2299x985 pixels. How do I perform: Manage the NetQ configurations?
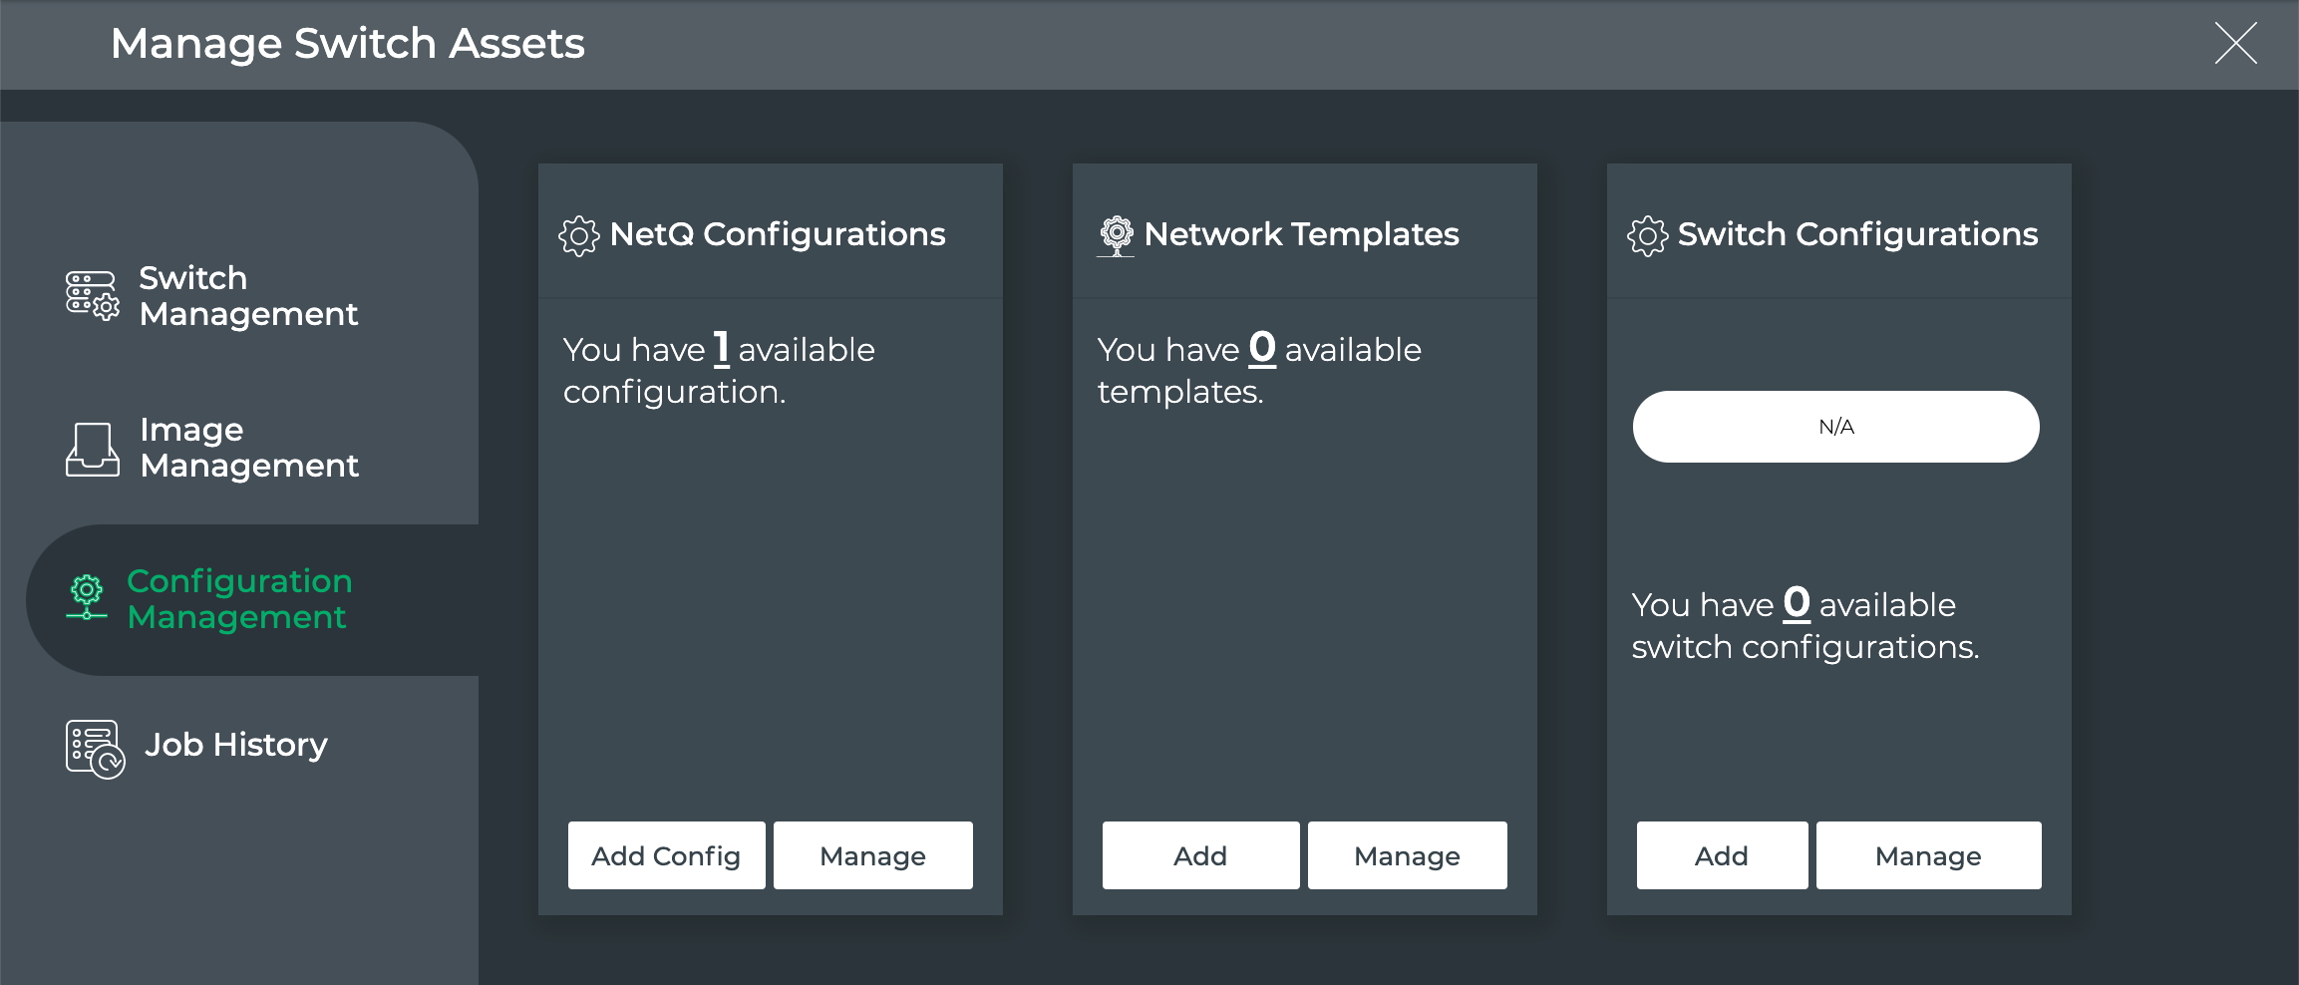click(872, 855)
